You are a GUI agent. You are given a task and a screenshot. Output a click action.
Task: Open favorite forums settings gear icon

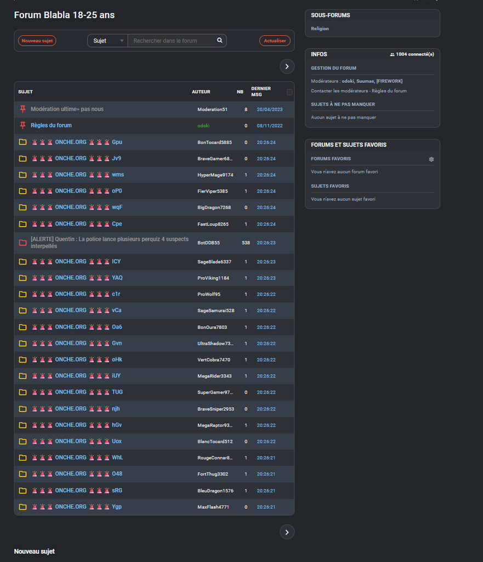coord(431,159)
